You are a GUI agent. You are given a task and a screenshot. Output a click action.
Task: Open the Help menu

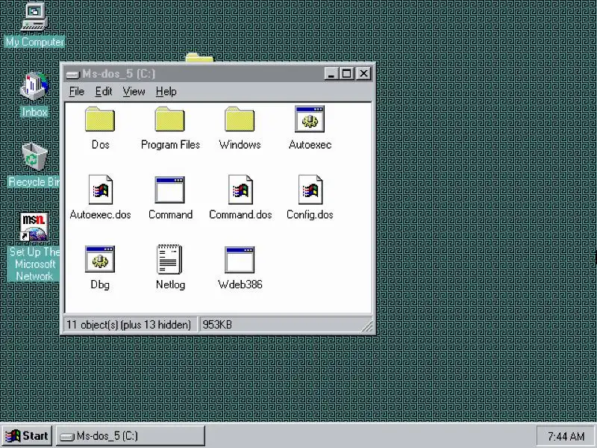coord(166,91)
